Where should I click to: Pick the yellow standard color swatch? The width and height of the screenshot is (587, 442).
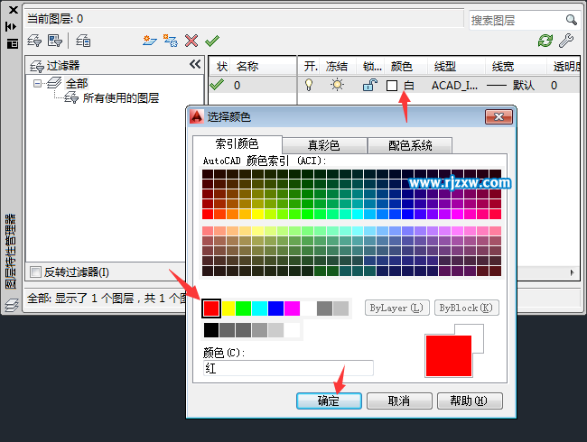pos(228,308)
